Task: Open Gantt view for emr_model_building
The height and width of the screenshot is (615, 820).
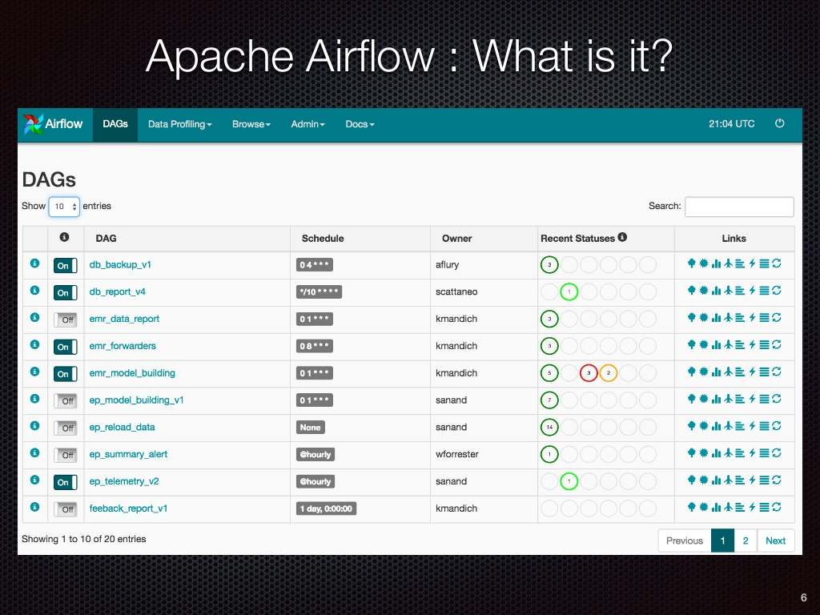Action: click(x=740, y=372)
